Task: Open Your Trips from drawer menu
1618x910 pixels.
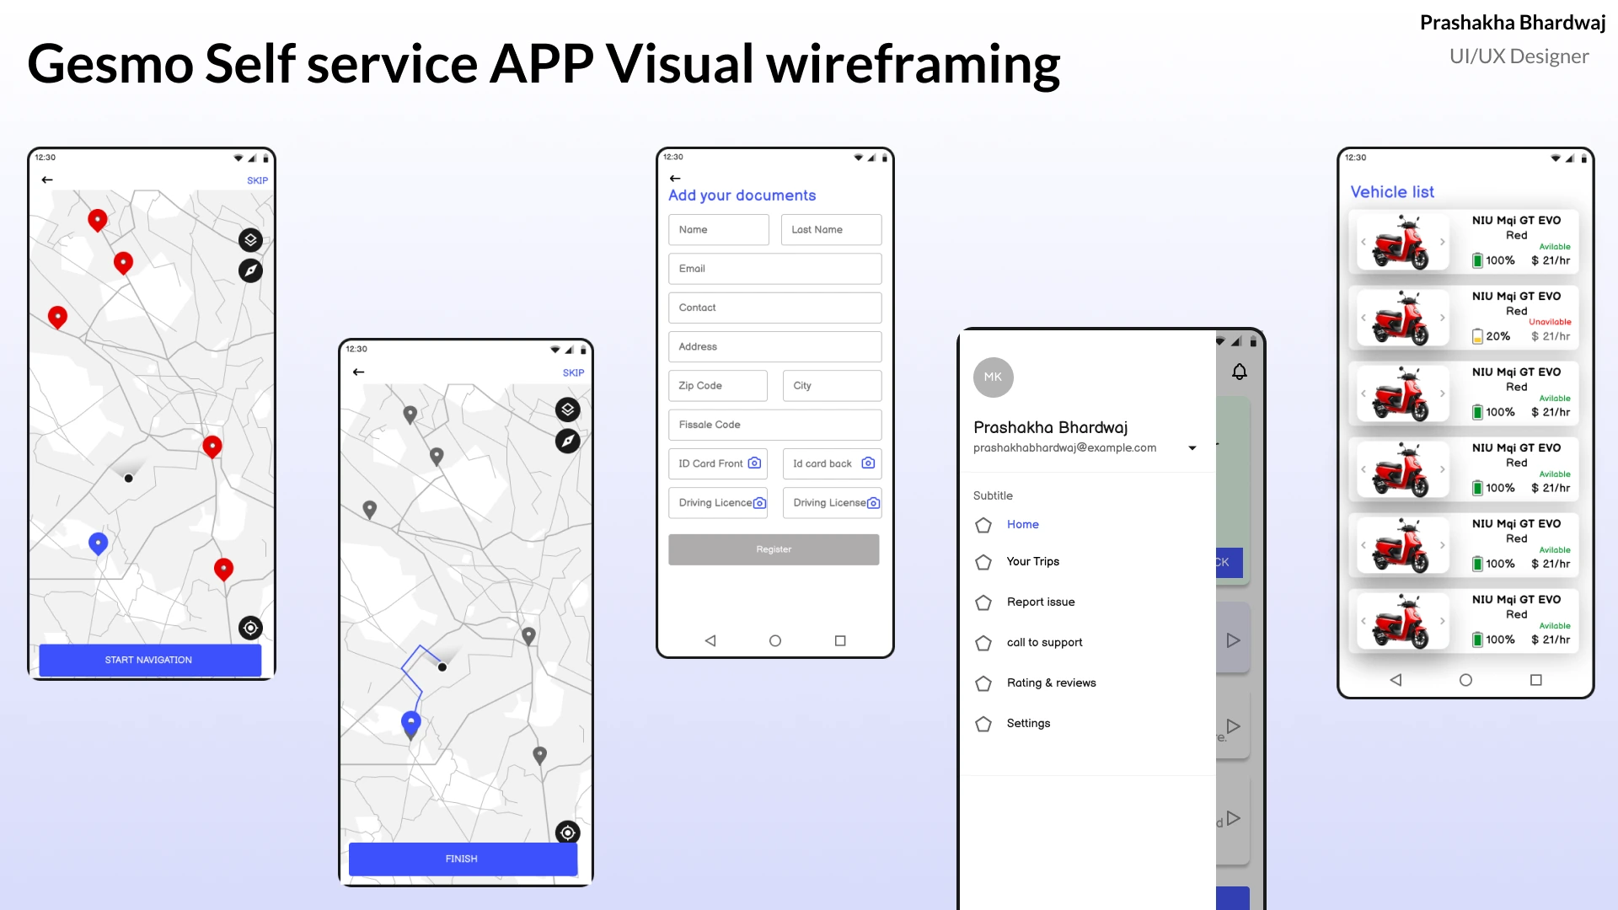Action: (1032, 562)
